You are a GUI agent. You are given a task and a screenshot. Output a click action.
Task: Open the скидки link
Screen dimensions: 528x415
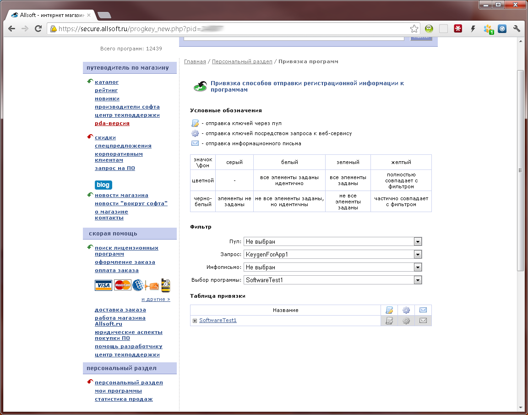tap(105, 137)
